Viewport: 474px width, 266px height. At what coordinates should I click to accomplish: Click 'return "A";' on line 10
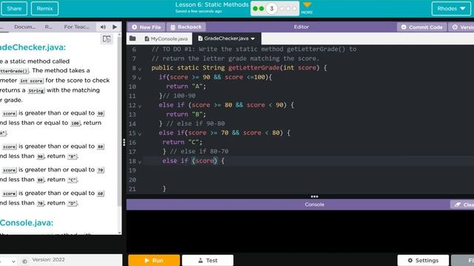pyautogui.click(x=186, y=86)
